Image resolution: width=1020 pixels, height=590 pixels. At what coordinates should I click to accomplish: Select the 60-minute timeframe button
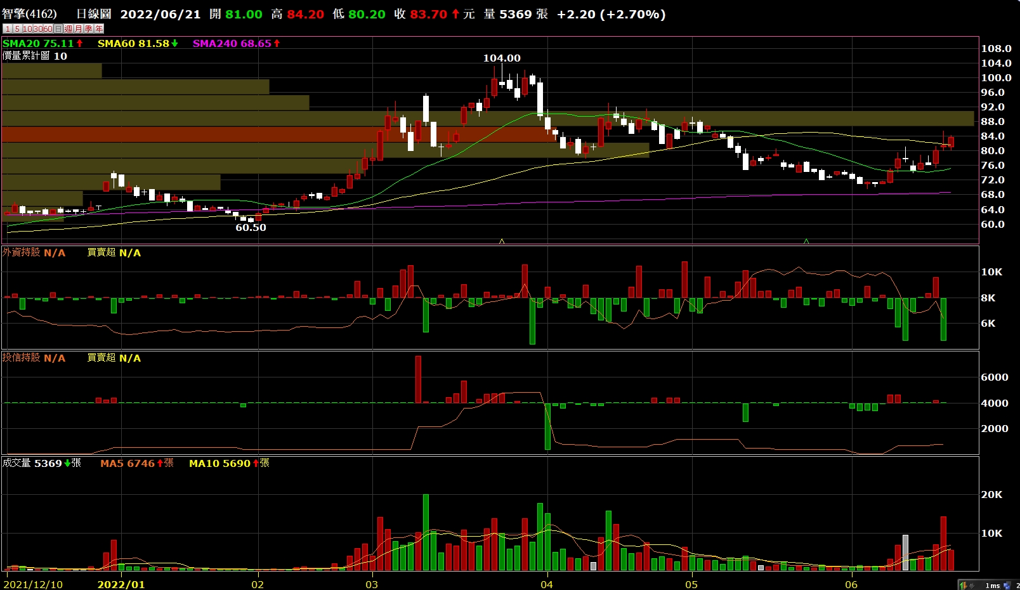48,29
